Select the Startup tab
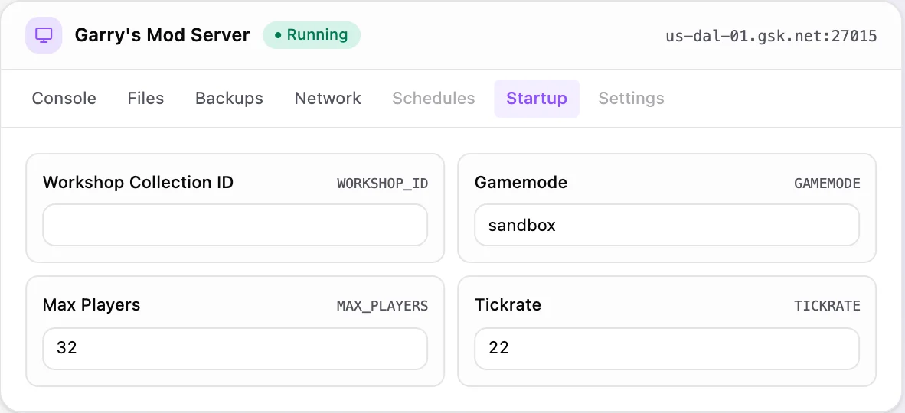The image size is (905, 413). (x=537, y=98)
